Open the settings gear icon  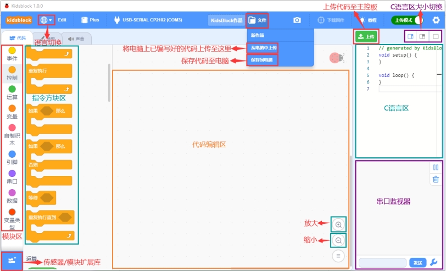click(x=436, y=20)
